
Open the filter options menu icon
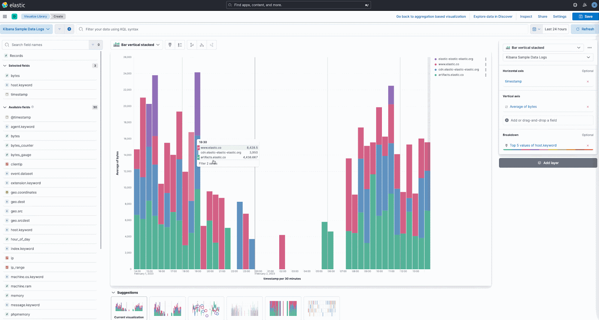[60, 29]
